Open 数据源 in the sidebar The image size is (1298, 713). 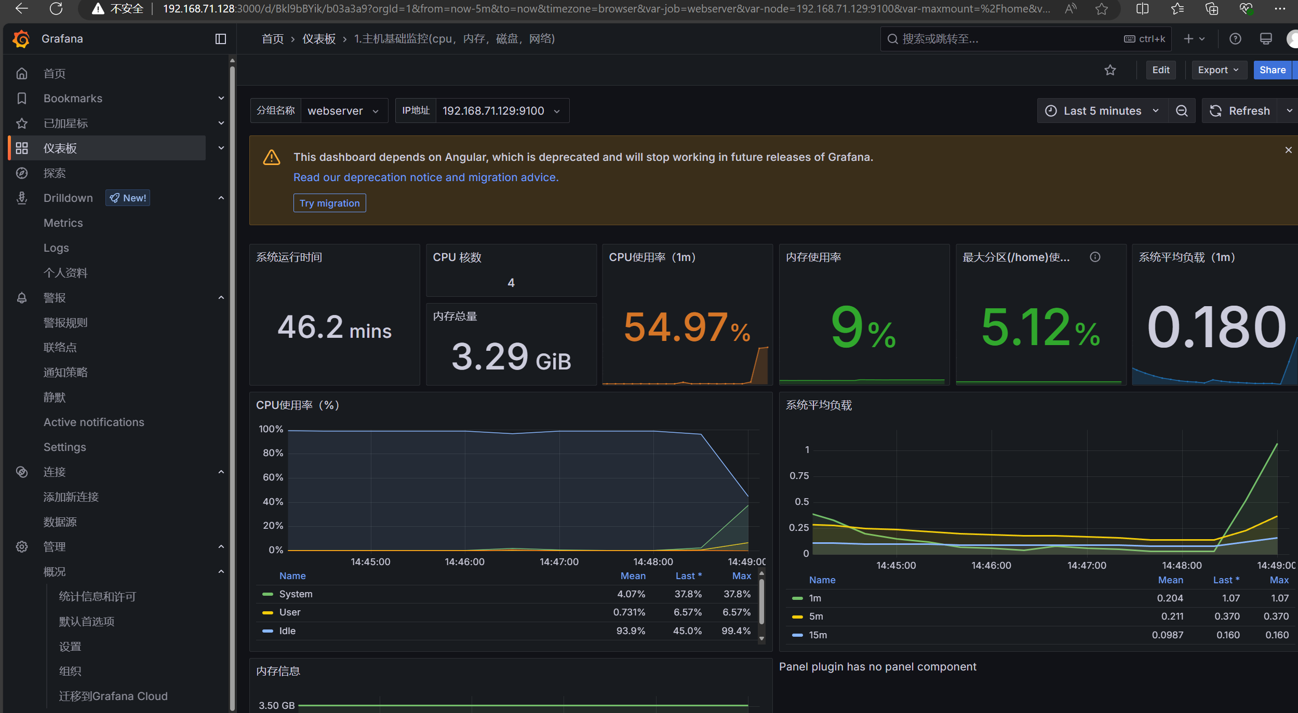60,522
